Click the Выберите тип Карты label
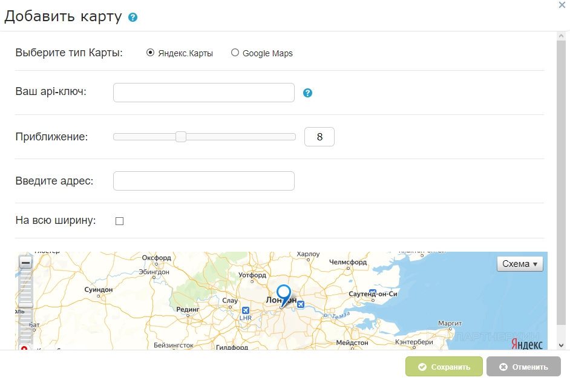 tap(69, 53)
